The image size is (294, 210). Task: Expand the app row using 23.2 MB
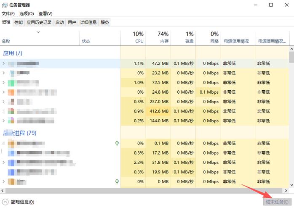pos(3,73)
